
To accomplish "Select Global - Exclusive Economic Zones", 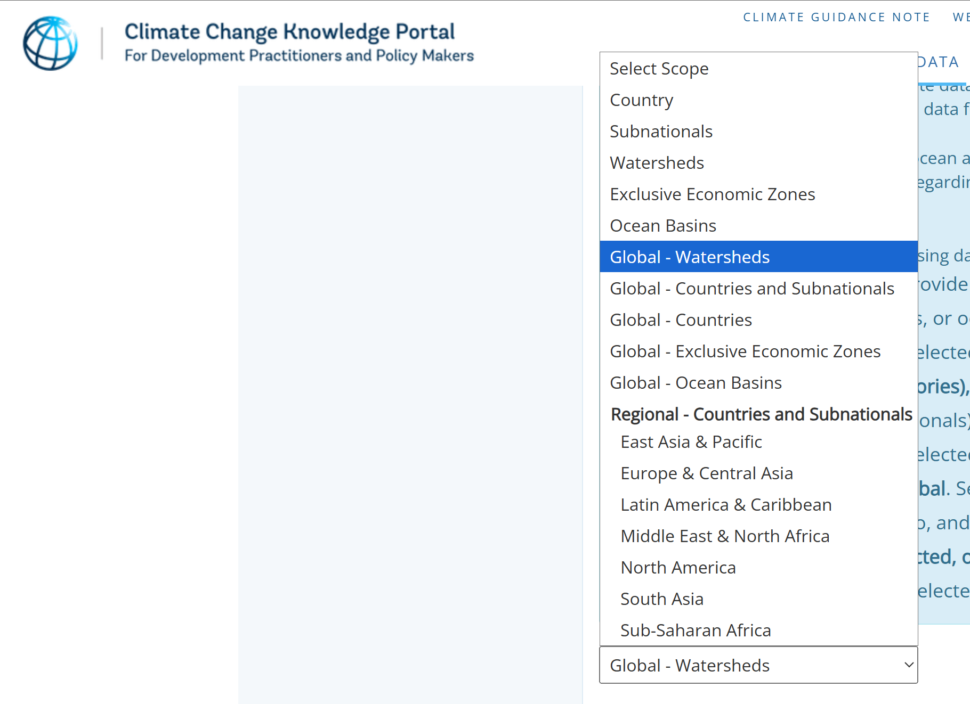I will (745, 351).
